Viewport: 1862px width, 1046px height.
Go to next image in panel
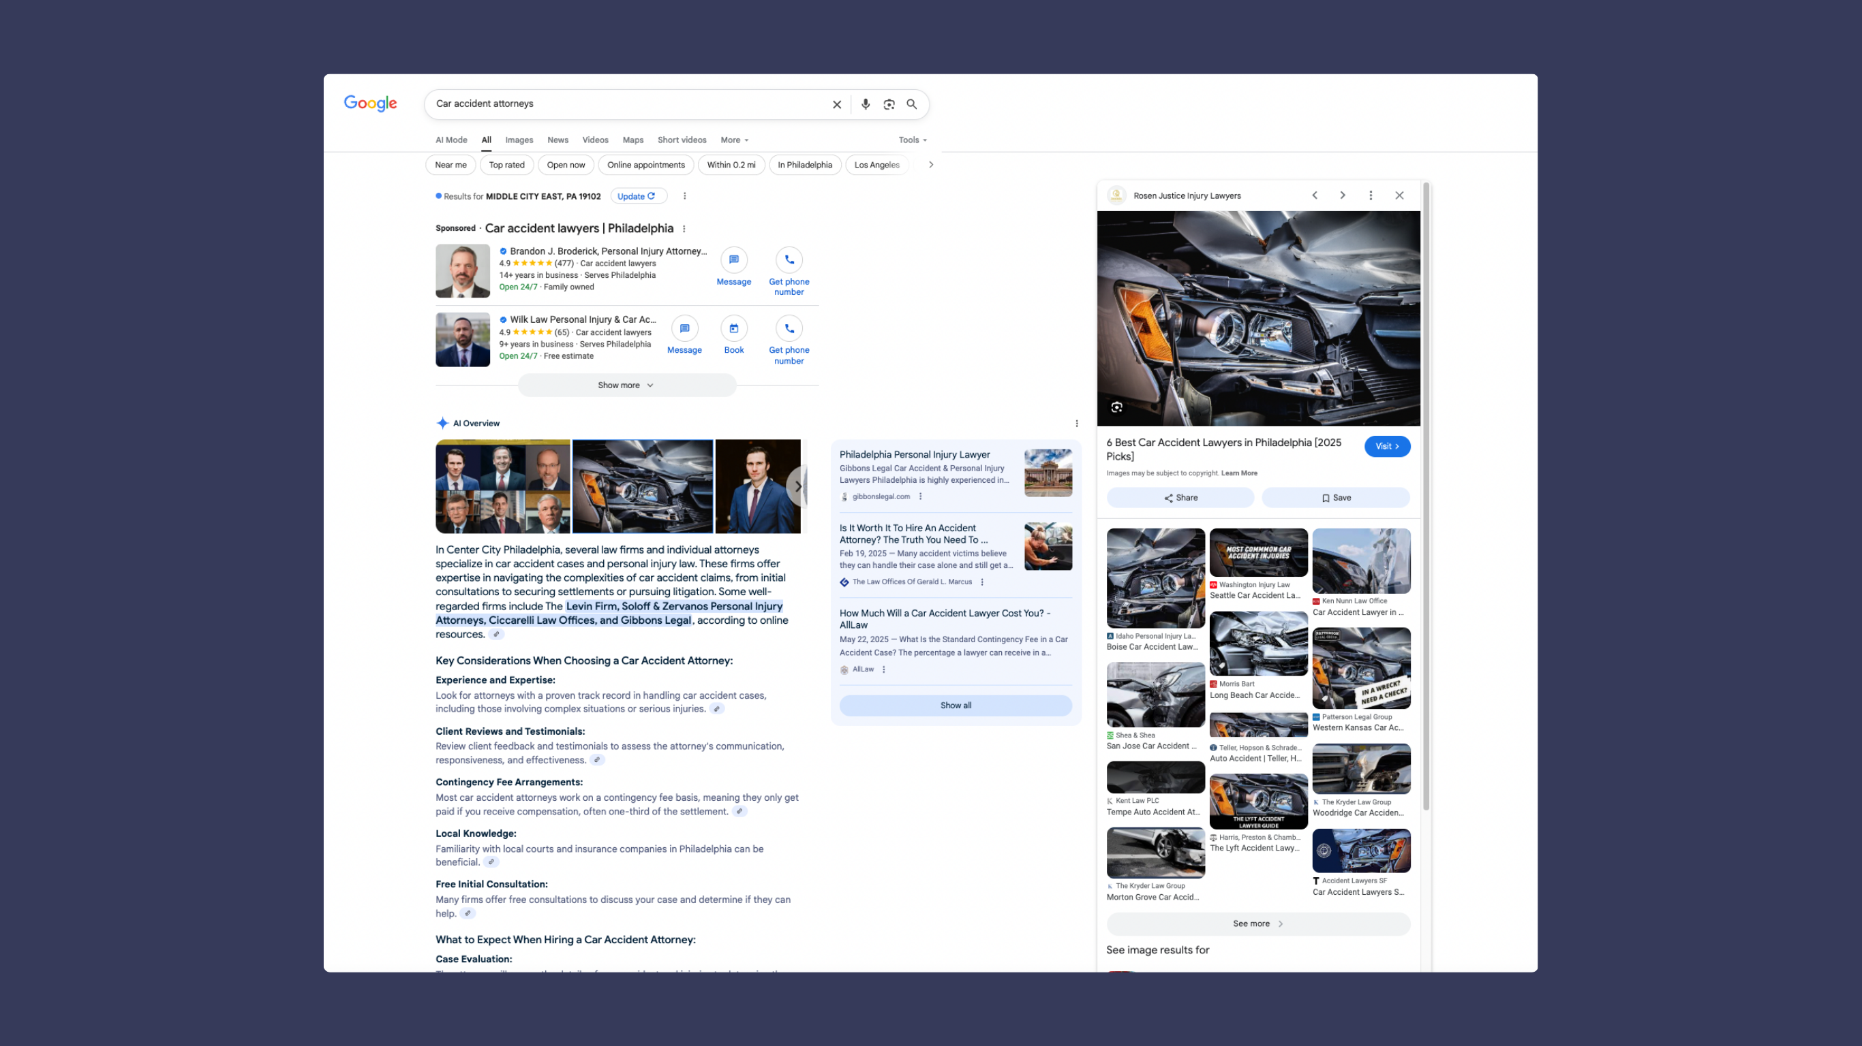(x=1342, y=195)
